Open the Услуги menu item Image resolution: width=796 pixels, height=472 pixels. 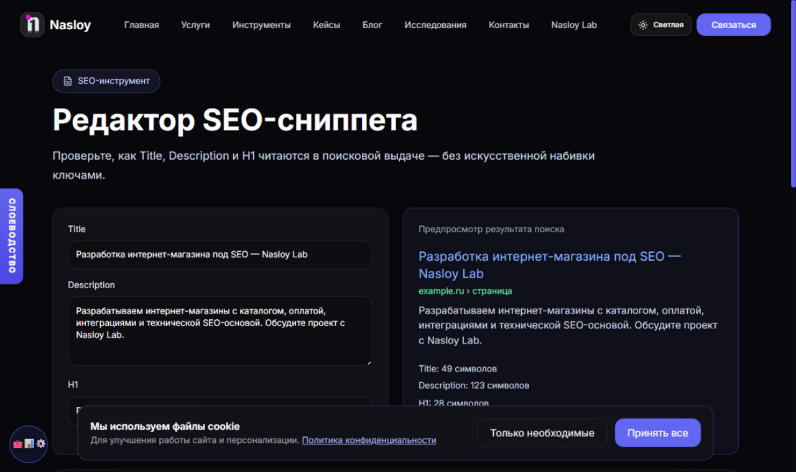pyautogui.click(x=195, y=25)
